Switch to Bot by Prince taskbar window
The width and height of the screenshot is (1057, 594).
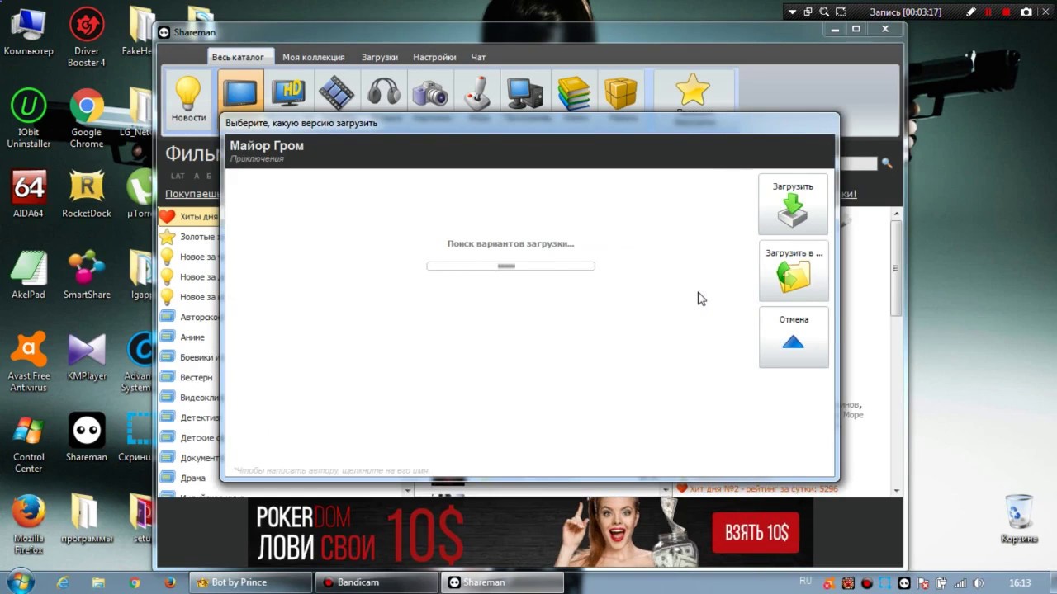[251, 582]
